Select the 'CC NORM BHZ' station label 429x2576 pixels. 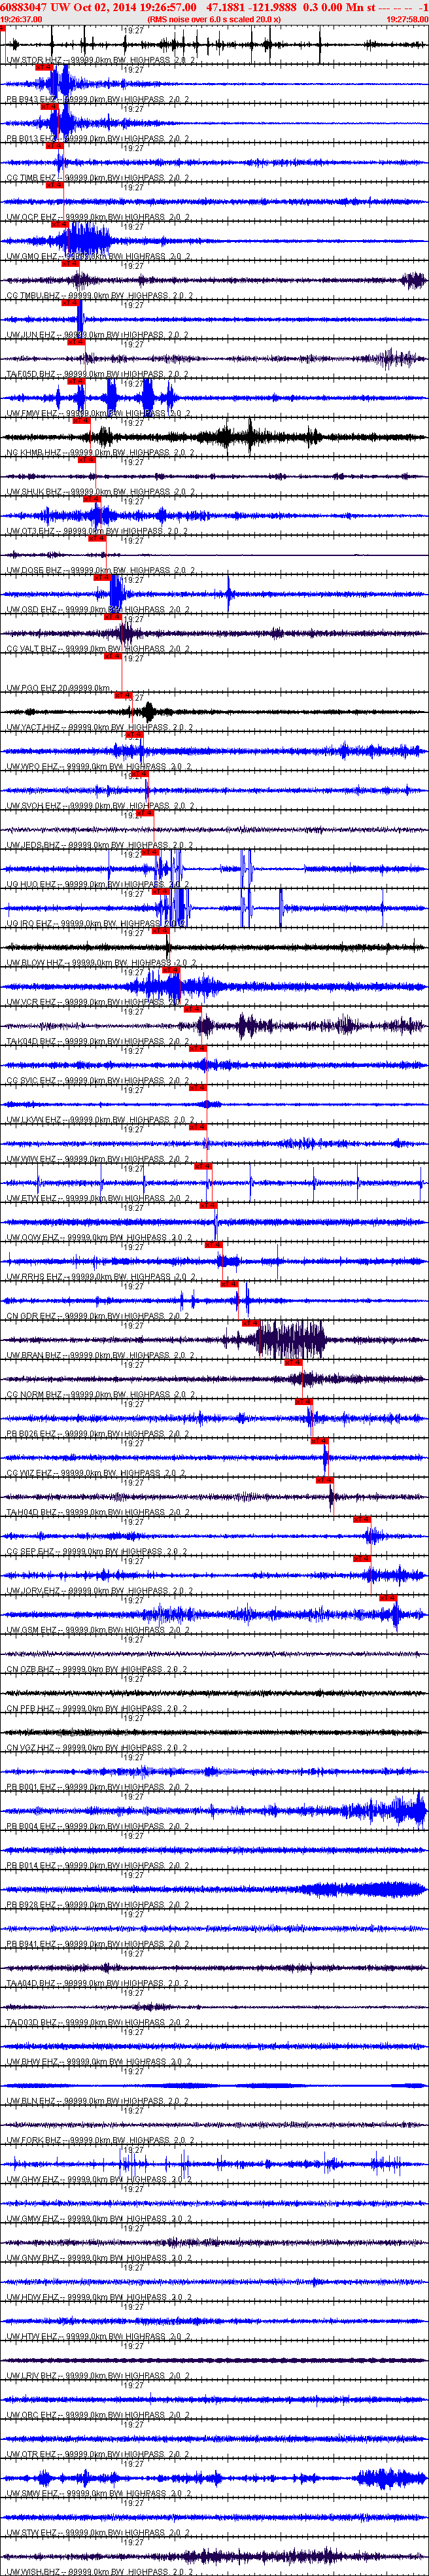pos(34,1395)
